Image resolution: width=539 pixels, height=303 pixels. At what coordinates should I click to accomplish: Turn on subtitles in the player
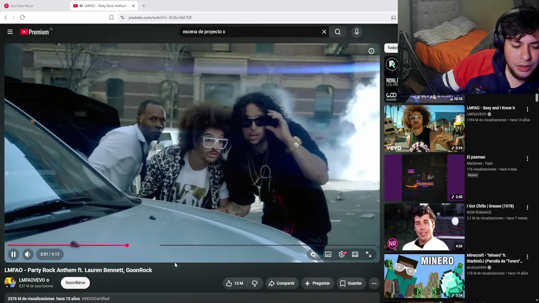pyautogui.click(x=328, y=254)
